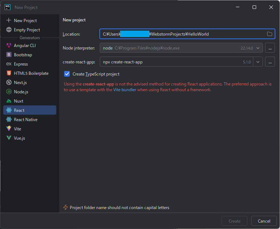Pick the Vue.js generator icon
Screen dimensions: 280x229
9,138
